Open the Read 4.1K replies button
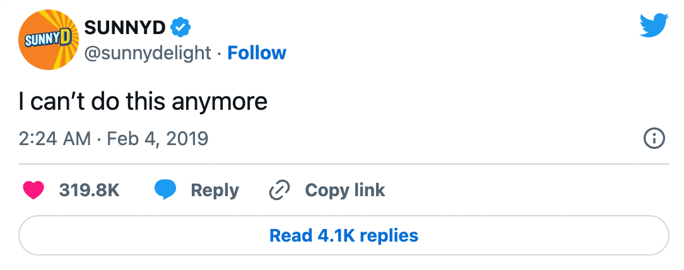 pos(343,236)
